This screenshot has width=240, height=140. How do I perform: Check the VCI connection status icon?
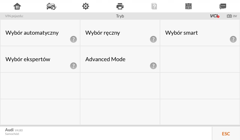[x=215, y=16]
